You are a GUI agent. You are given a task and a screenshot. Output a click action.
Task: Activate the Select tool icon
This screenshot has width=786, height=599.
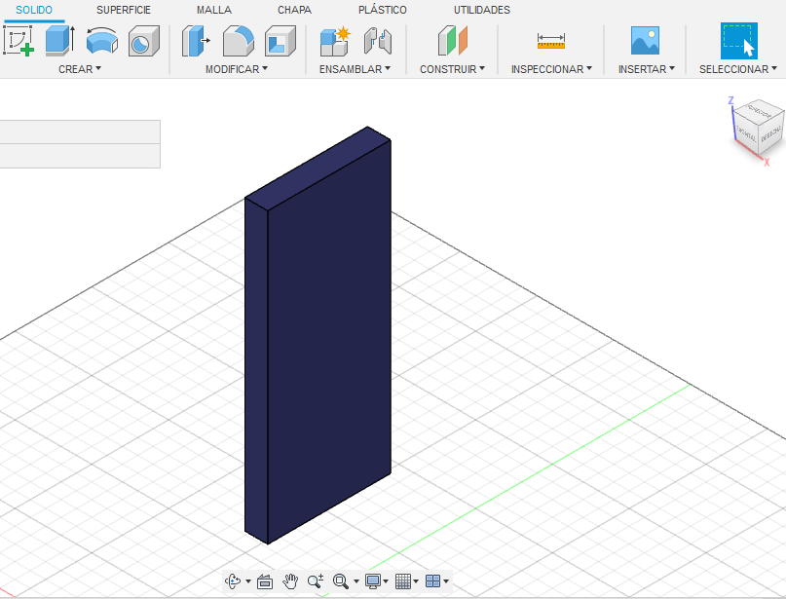(739, 41)
